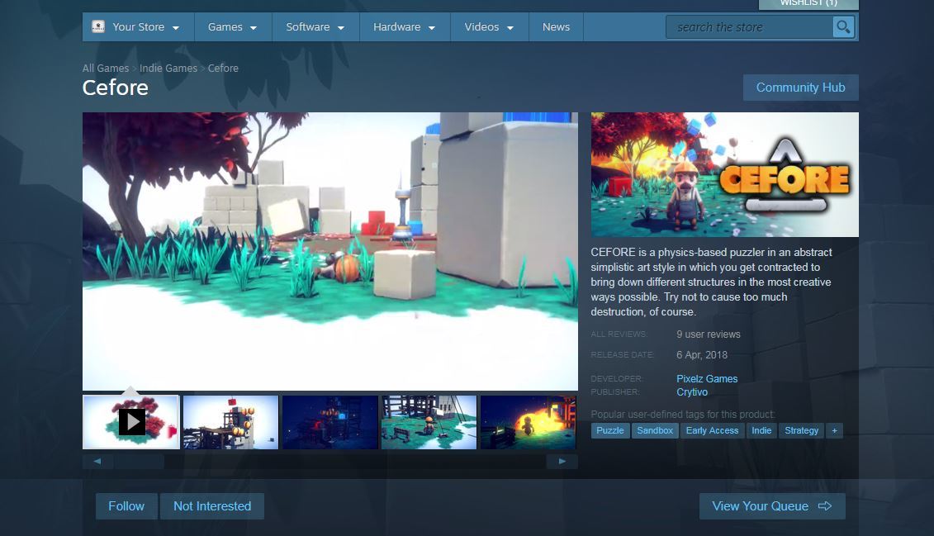Image resolution: width=934 pixels, height=536 pixels.
Task: Go to the News tab
Action: tap(556, 27)
